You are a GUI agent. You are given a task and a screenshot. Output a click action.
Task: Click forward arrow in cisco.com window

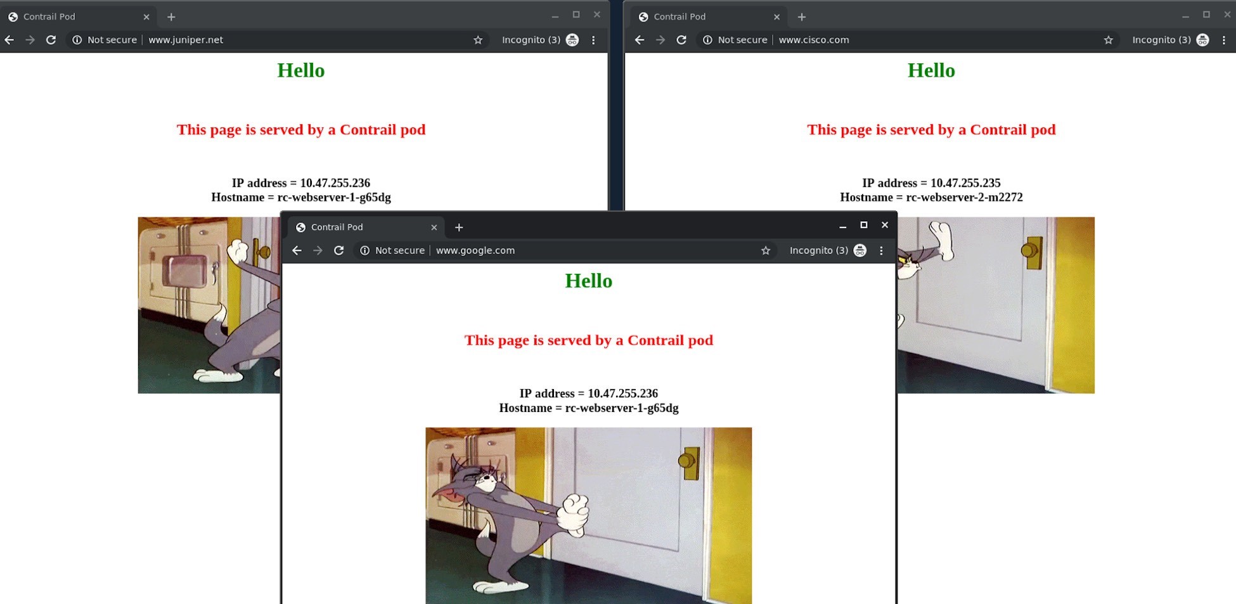(660, 40)
